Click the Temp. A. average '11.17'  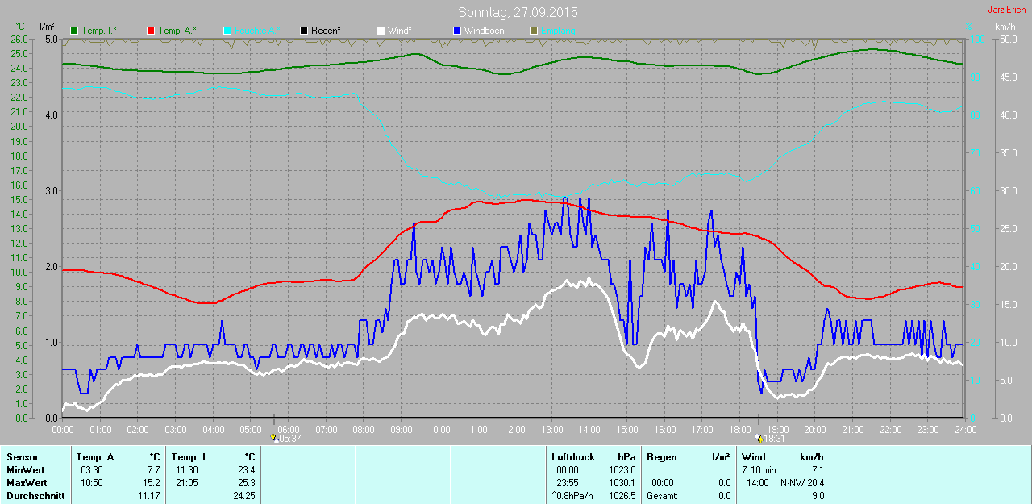coord(149,496)
